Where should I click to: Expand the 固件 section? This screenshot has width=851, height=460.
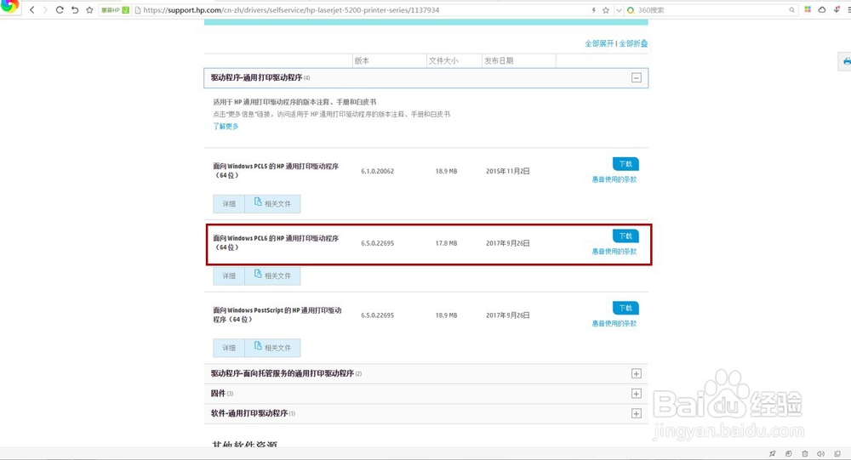(x=636, y=394)
